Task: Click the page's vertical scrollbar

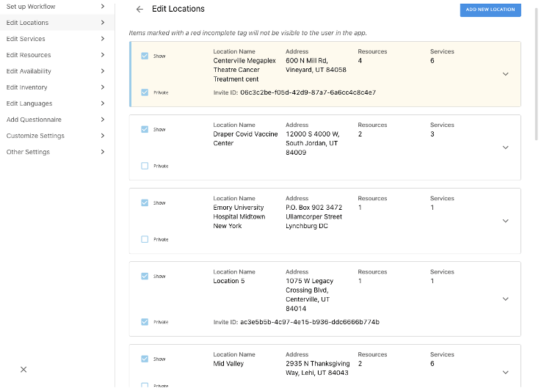Action: pos(537,75)
